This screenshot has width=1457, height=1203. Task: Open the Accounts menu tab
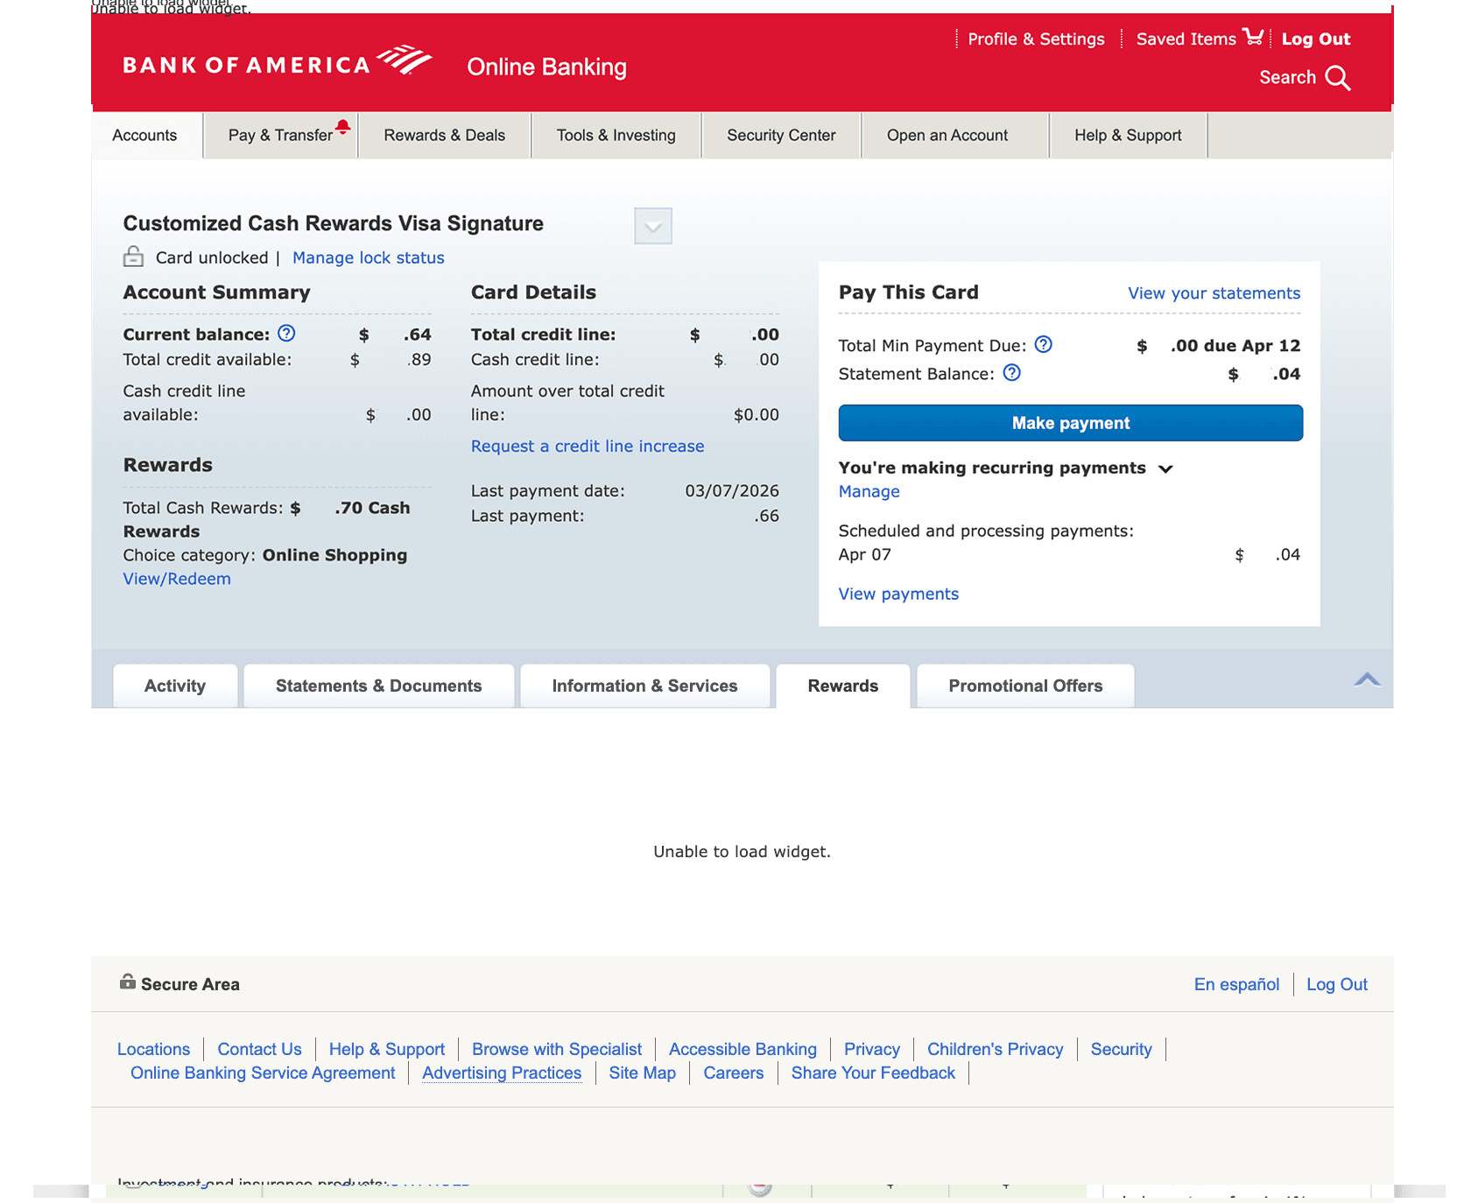coord(145,135)
